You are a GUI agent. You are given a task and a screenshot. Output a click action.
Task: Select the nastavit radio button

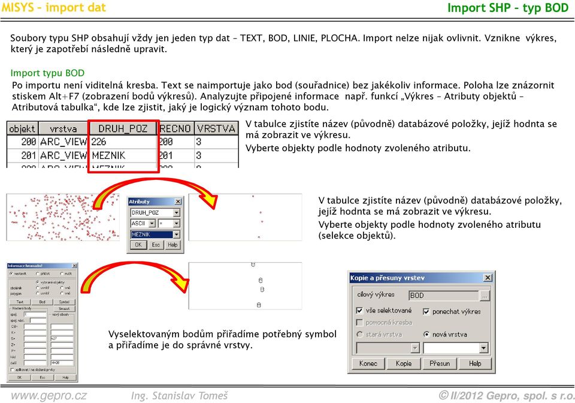point(11,273)
